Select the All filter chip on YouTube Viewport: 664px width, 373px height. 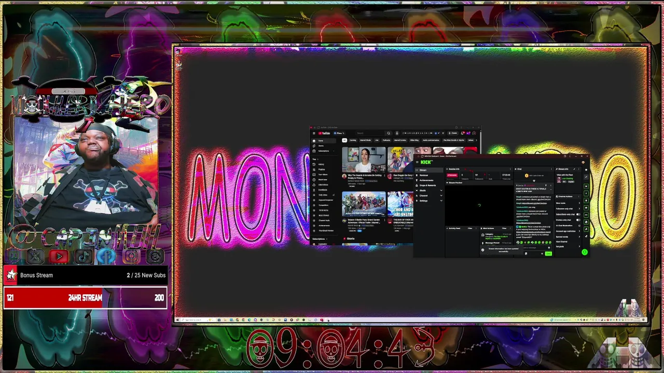tap(344, 140)
